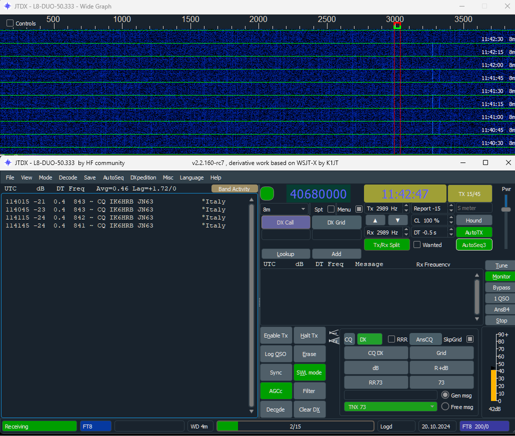Click the Pwr slider handle
This screenshot has height=436, width=515.
click(506, 209)
